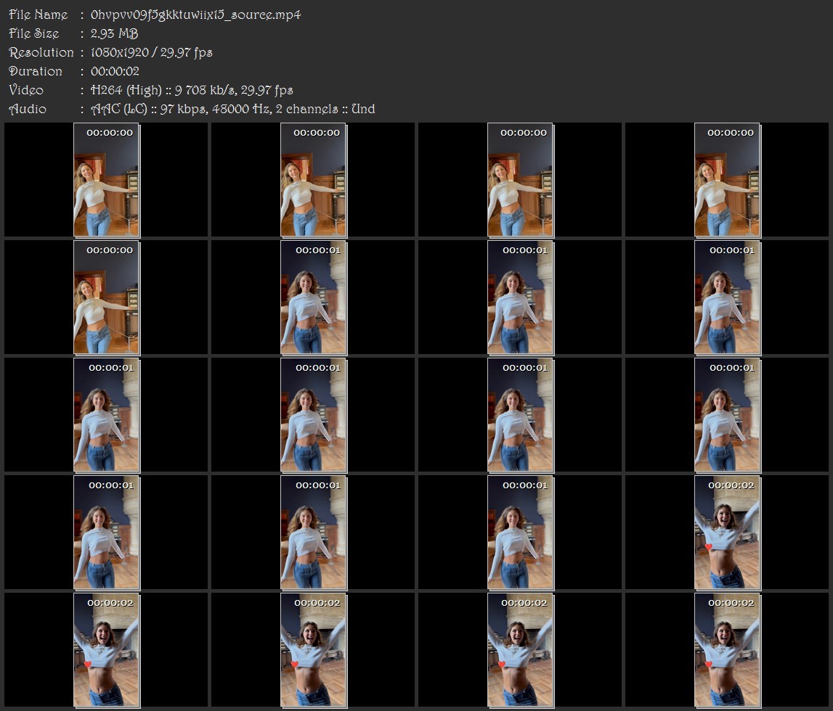
Task: Choose bottom-row second-column 00:00:02 thumbnail
Action: 314,651
